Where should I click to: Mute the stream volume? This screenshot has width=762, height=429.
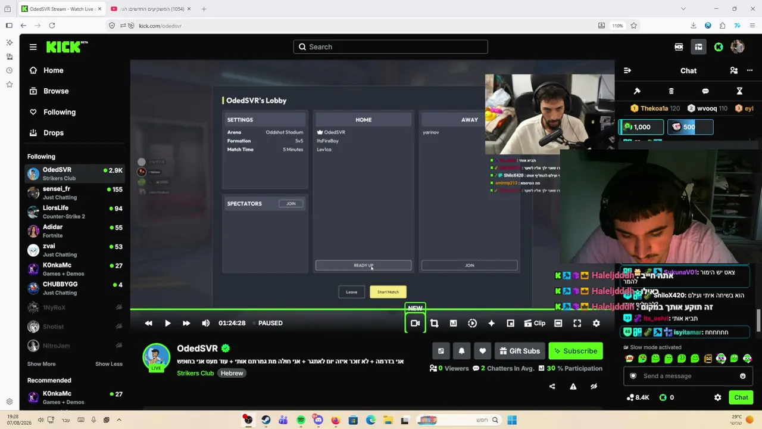[206, 323]
